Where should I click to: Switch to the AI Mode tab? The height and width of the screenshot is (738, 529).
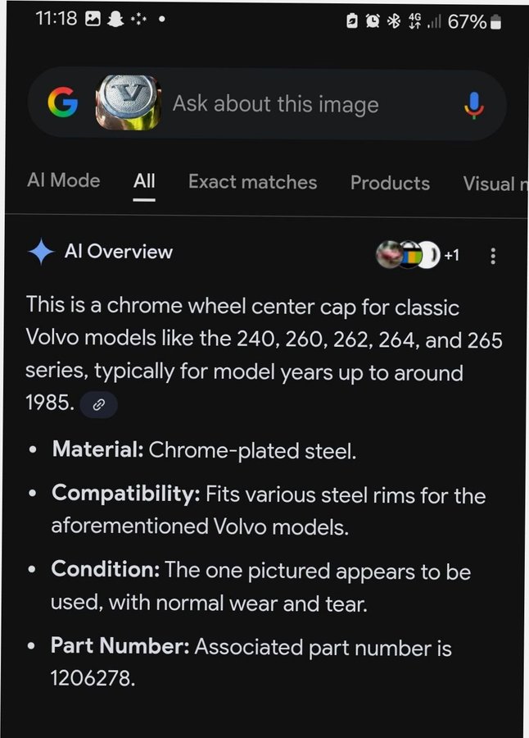[63, 181]
